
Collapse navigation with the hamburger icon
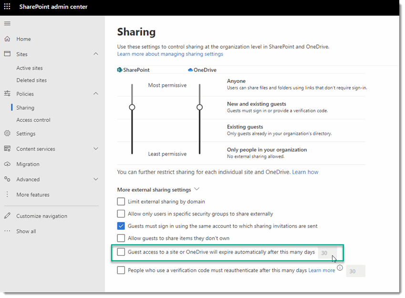pos(7,23)
